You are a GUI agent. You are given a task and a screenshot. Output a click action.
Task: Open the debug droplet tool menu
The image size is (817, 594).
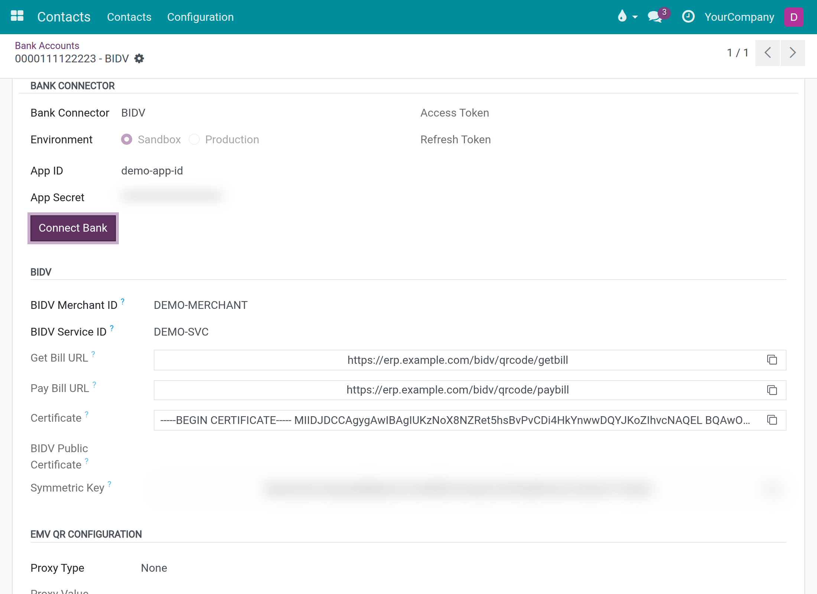tap(622, 16)
